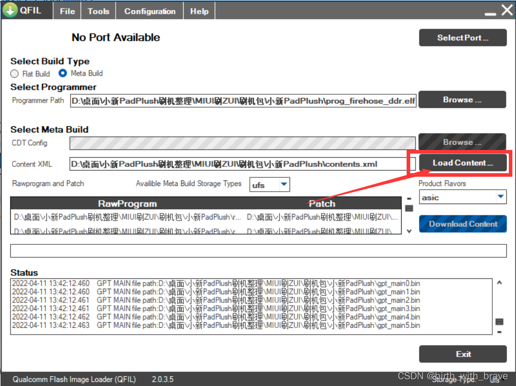Click the Qualcomm Flash Image Loader label
The width and height of the screenshot is (516, 386).
pyautogui.click(x=74, y=379)
